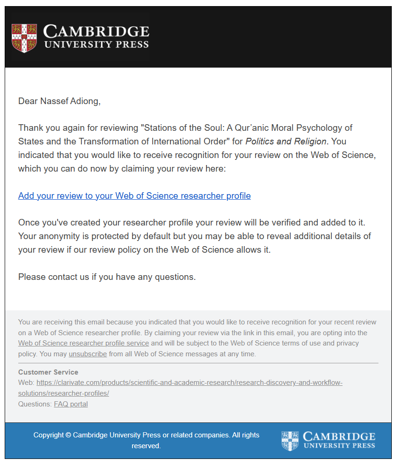This screenshot has width=396, height=466.
Task: Click the Questions: label
Action: [x=35, y=404]
